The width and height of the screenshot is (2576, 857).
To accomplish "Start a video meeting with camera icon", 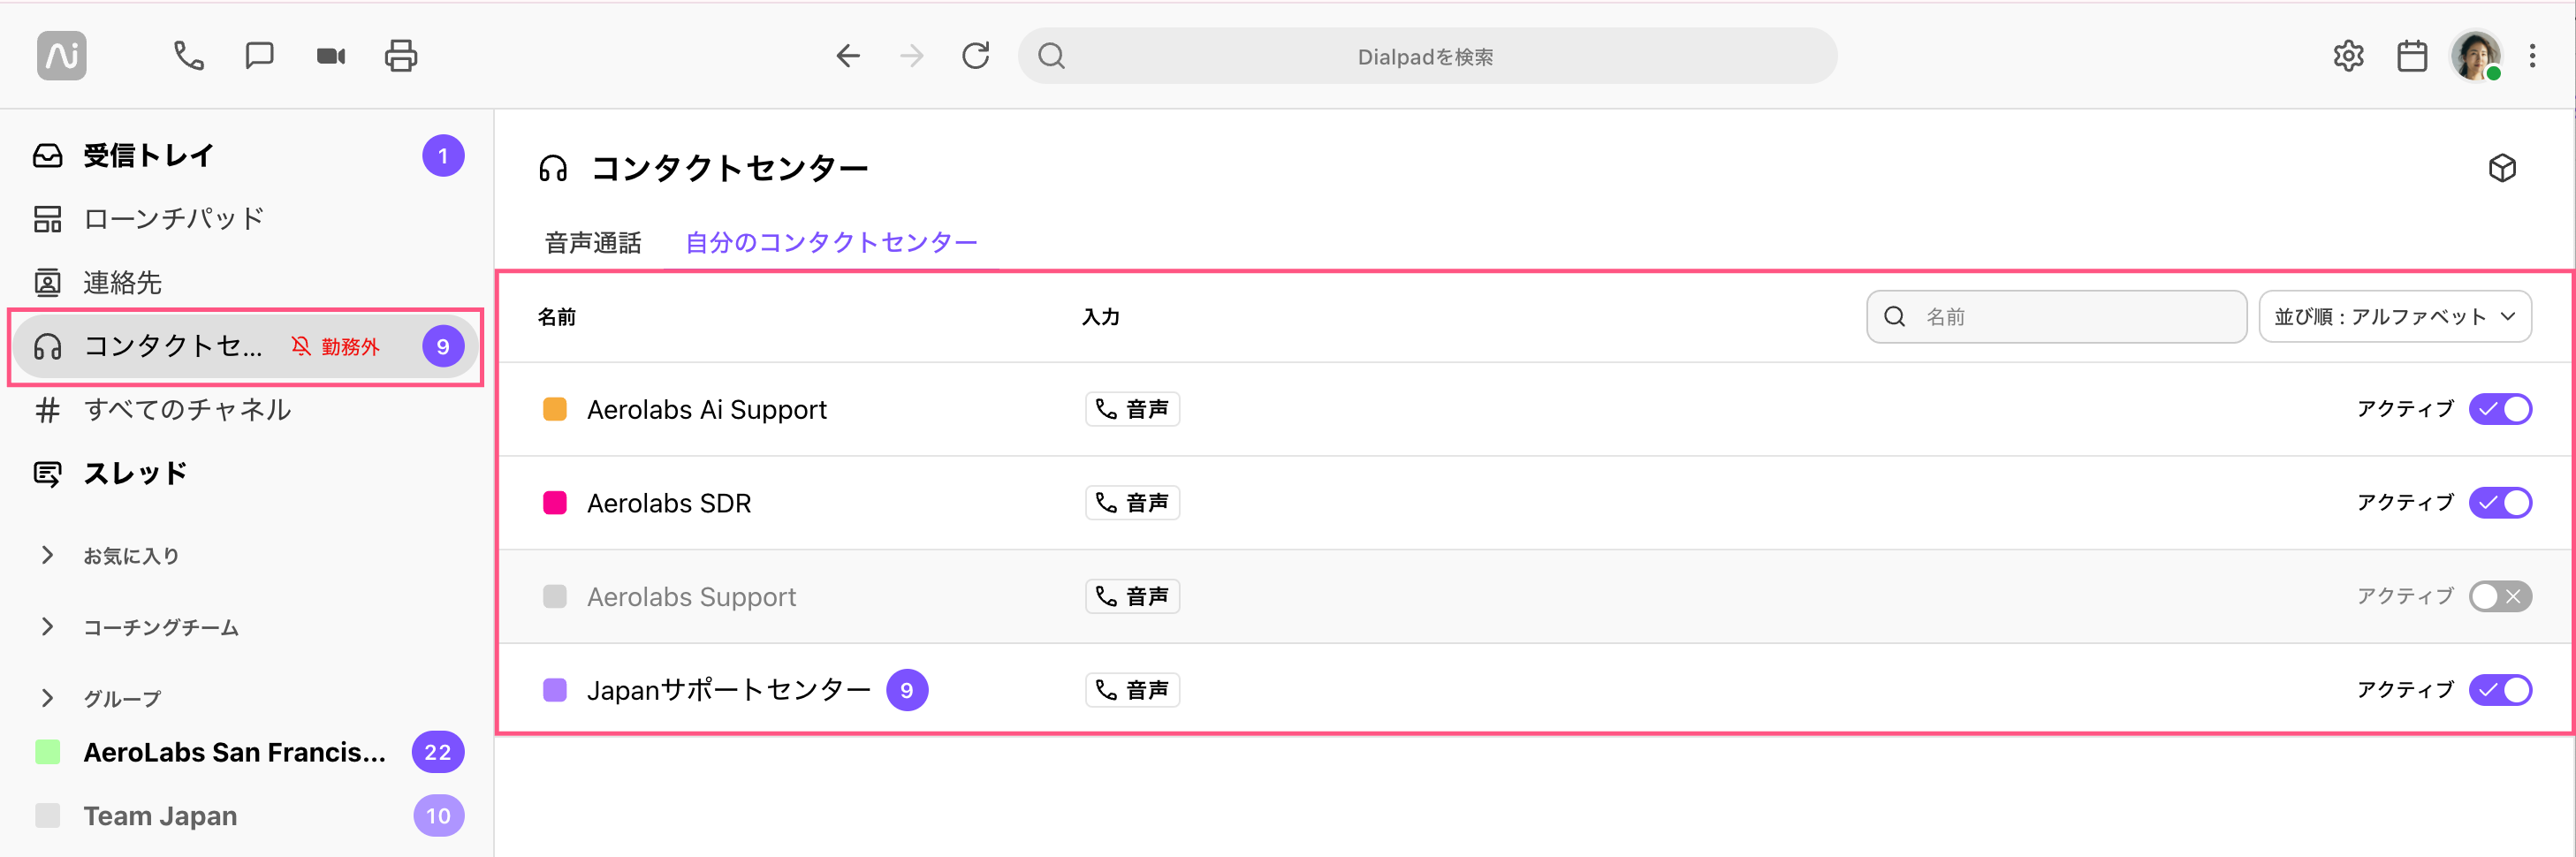I will pos(331,56).
